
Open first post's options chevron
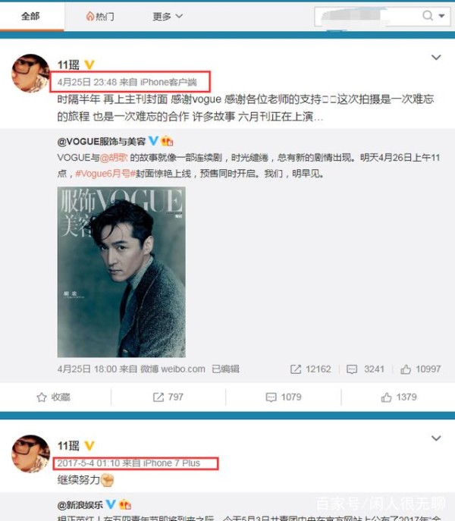click(436, 57)
